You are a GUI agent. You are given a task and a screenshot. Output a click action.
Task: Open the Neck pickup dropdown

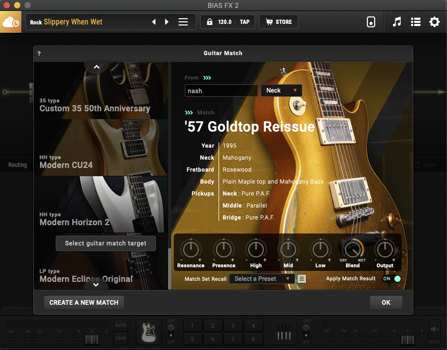282,90
